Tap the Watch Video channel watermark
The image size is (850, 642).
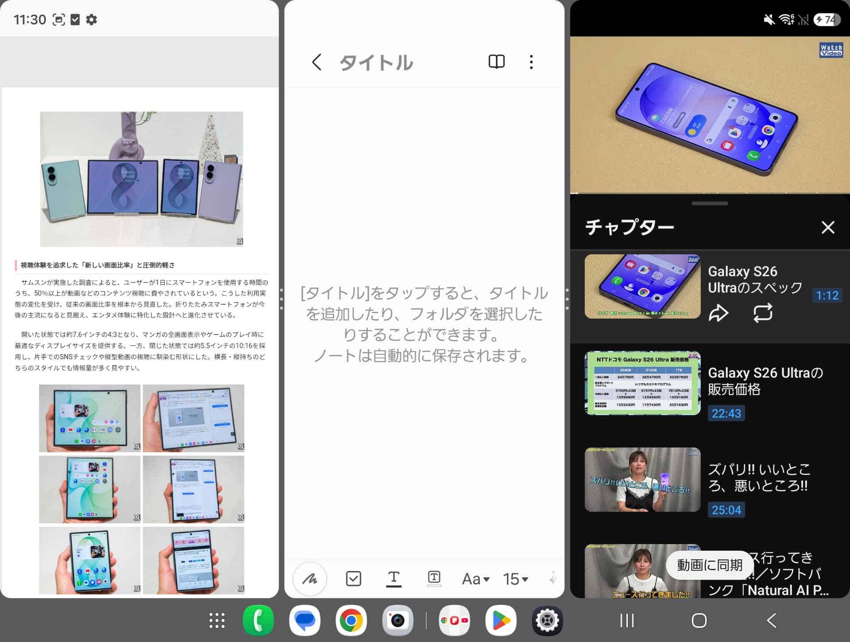pos(831,50)
